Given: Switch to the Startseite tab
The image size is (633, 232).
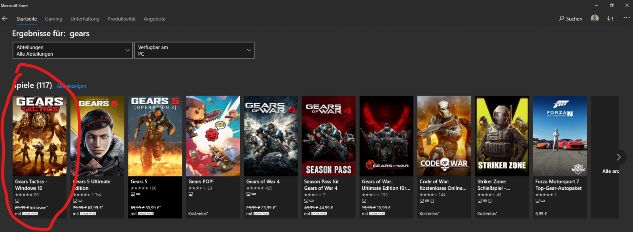Looking at the screenshot, I should click(x=27, y=19).
